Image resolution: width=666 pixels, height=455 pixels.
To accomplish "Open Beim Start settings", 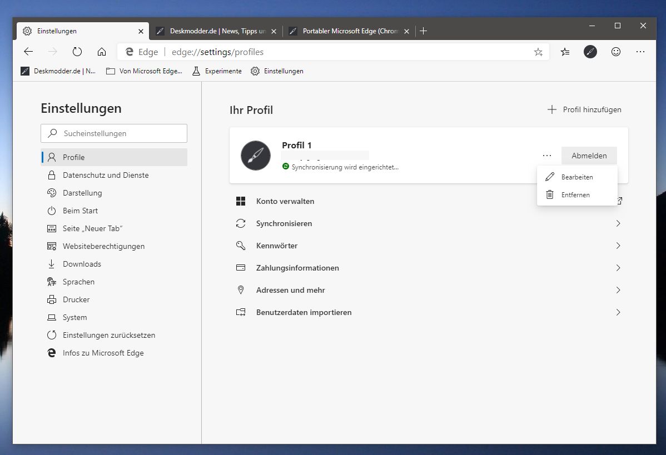I will (x=114, y=211).
